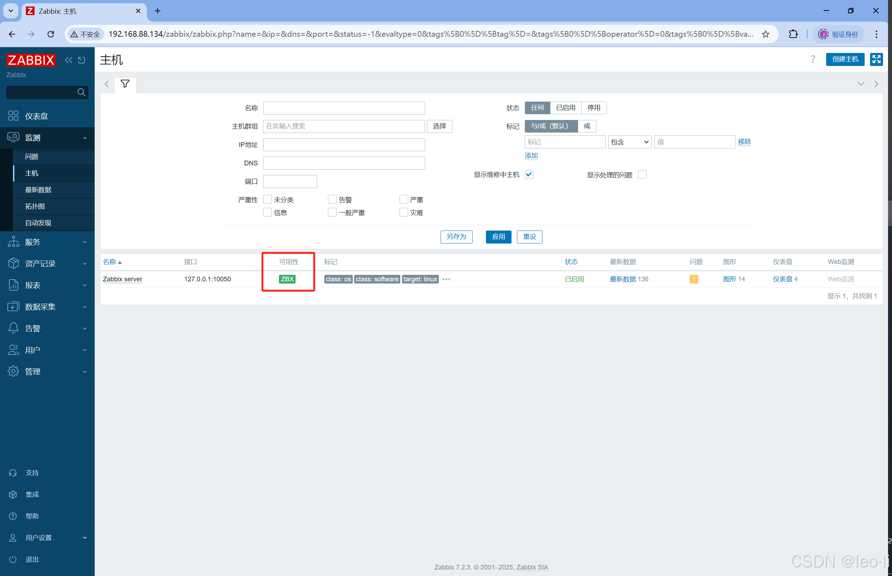Open the 包含 tag operator dropdown
Screen dimensions: 892x576
(630, 142)
